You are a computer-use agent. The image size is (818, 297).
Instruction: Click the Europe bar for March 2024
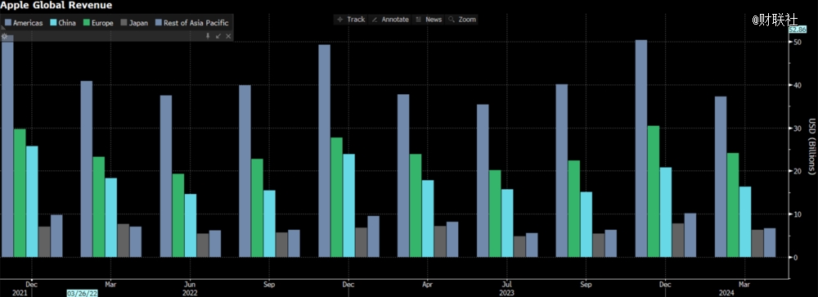coord(732,205)
